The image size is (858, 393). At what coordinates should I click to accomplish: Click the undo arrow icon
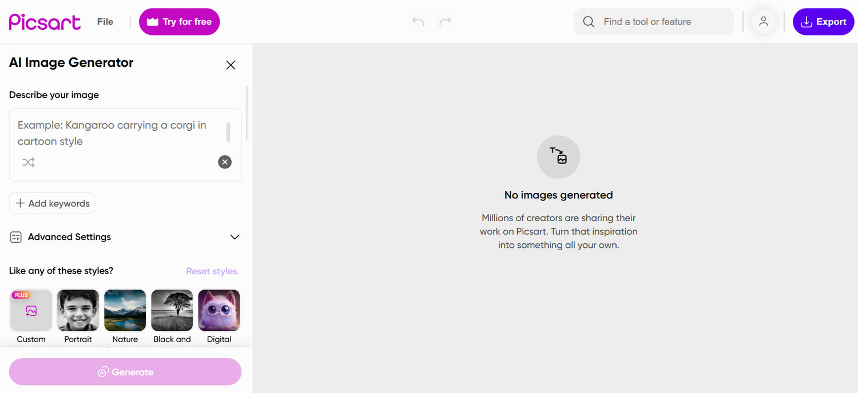tap(418, 22)
